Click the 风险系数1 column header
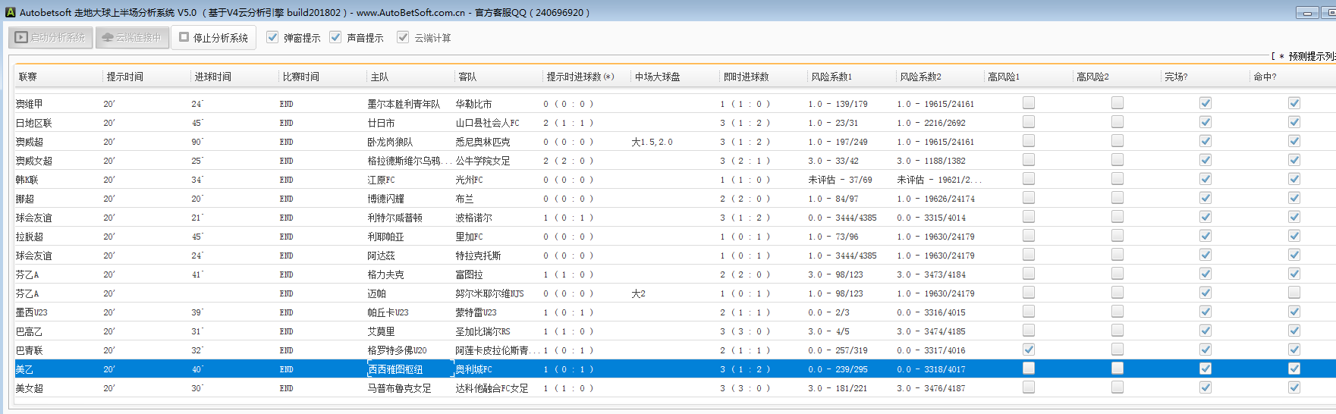This screenshot has width=1336, height=414. pos(831,77)
